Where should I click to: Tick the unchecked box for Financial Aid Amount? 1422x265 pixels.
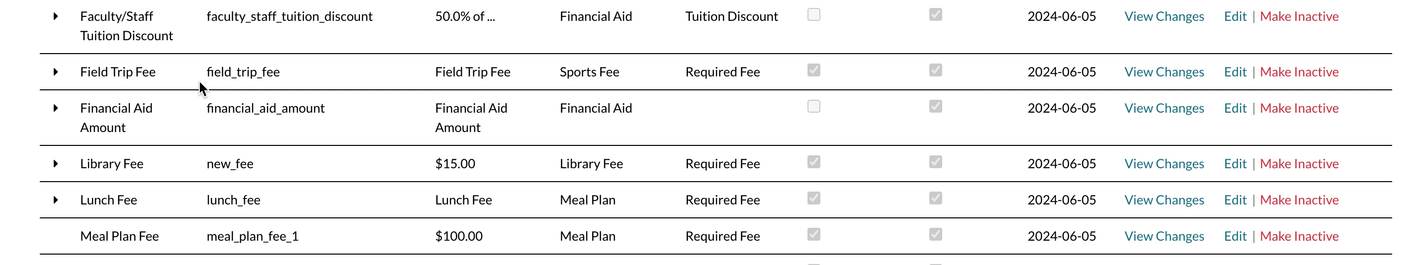(x=814, y=106)
